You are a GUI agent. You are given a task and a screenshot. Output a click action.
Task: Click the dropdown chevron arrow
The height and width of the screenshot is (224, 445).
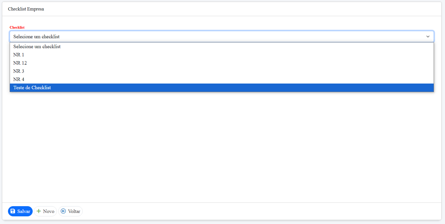pyautogui.click(x=428, y=37)
